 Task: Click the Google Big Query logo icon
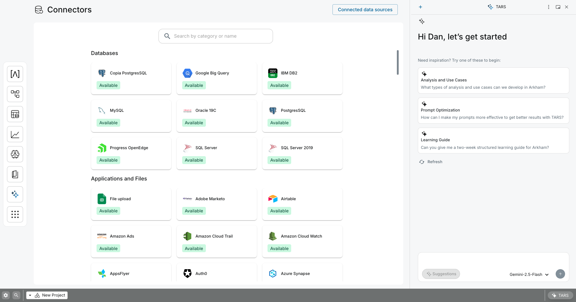(187, 73)
